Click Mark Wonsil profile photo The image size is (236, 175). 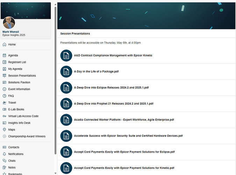tap(9, 23)
